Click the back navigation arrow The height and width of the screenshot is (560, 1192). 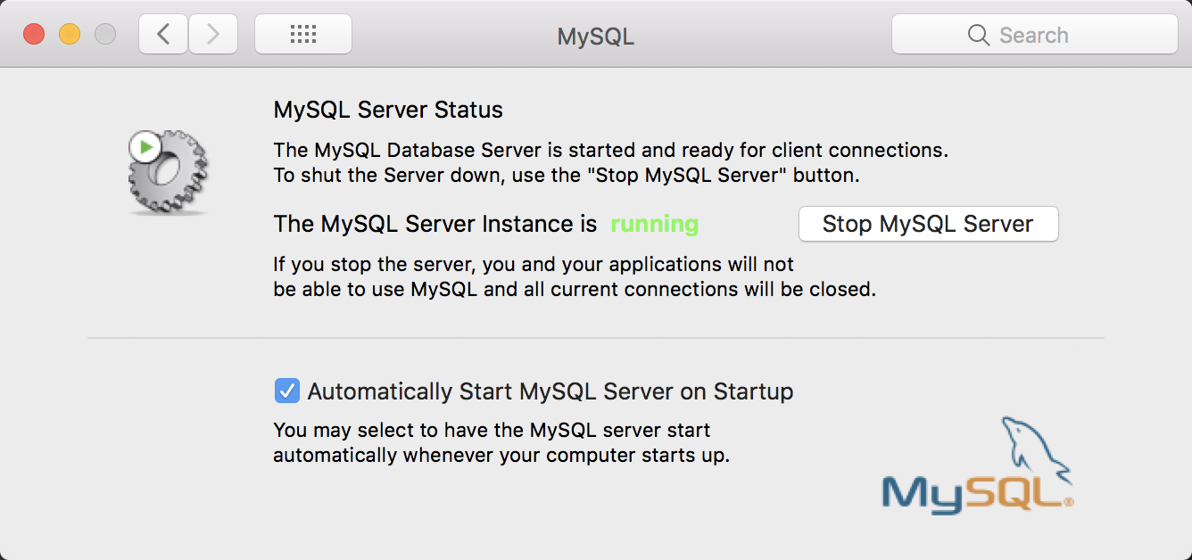pos(162,34)
